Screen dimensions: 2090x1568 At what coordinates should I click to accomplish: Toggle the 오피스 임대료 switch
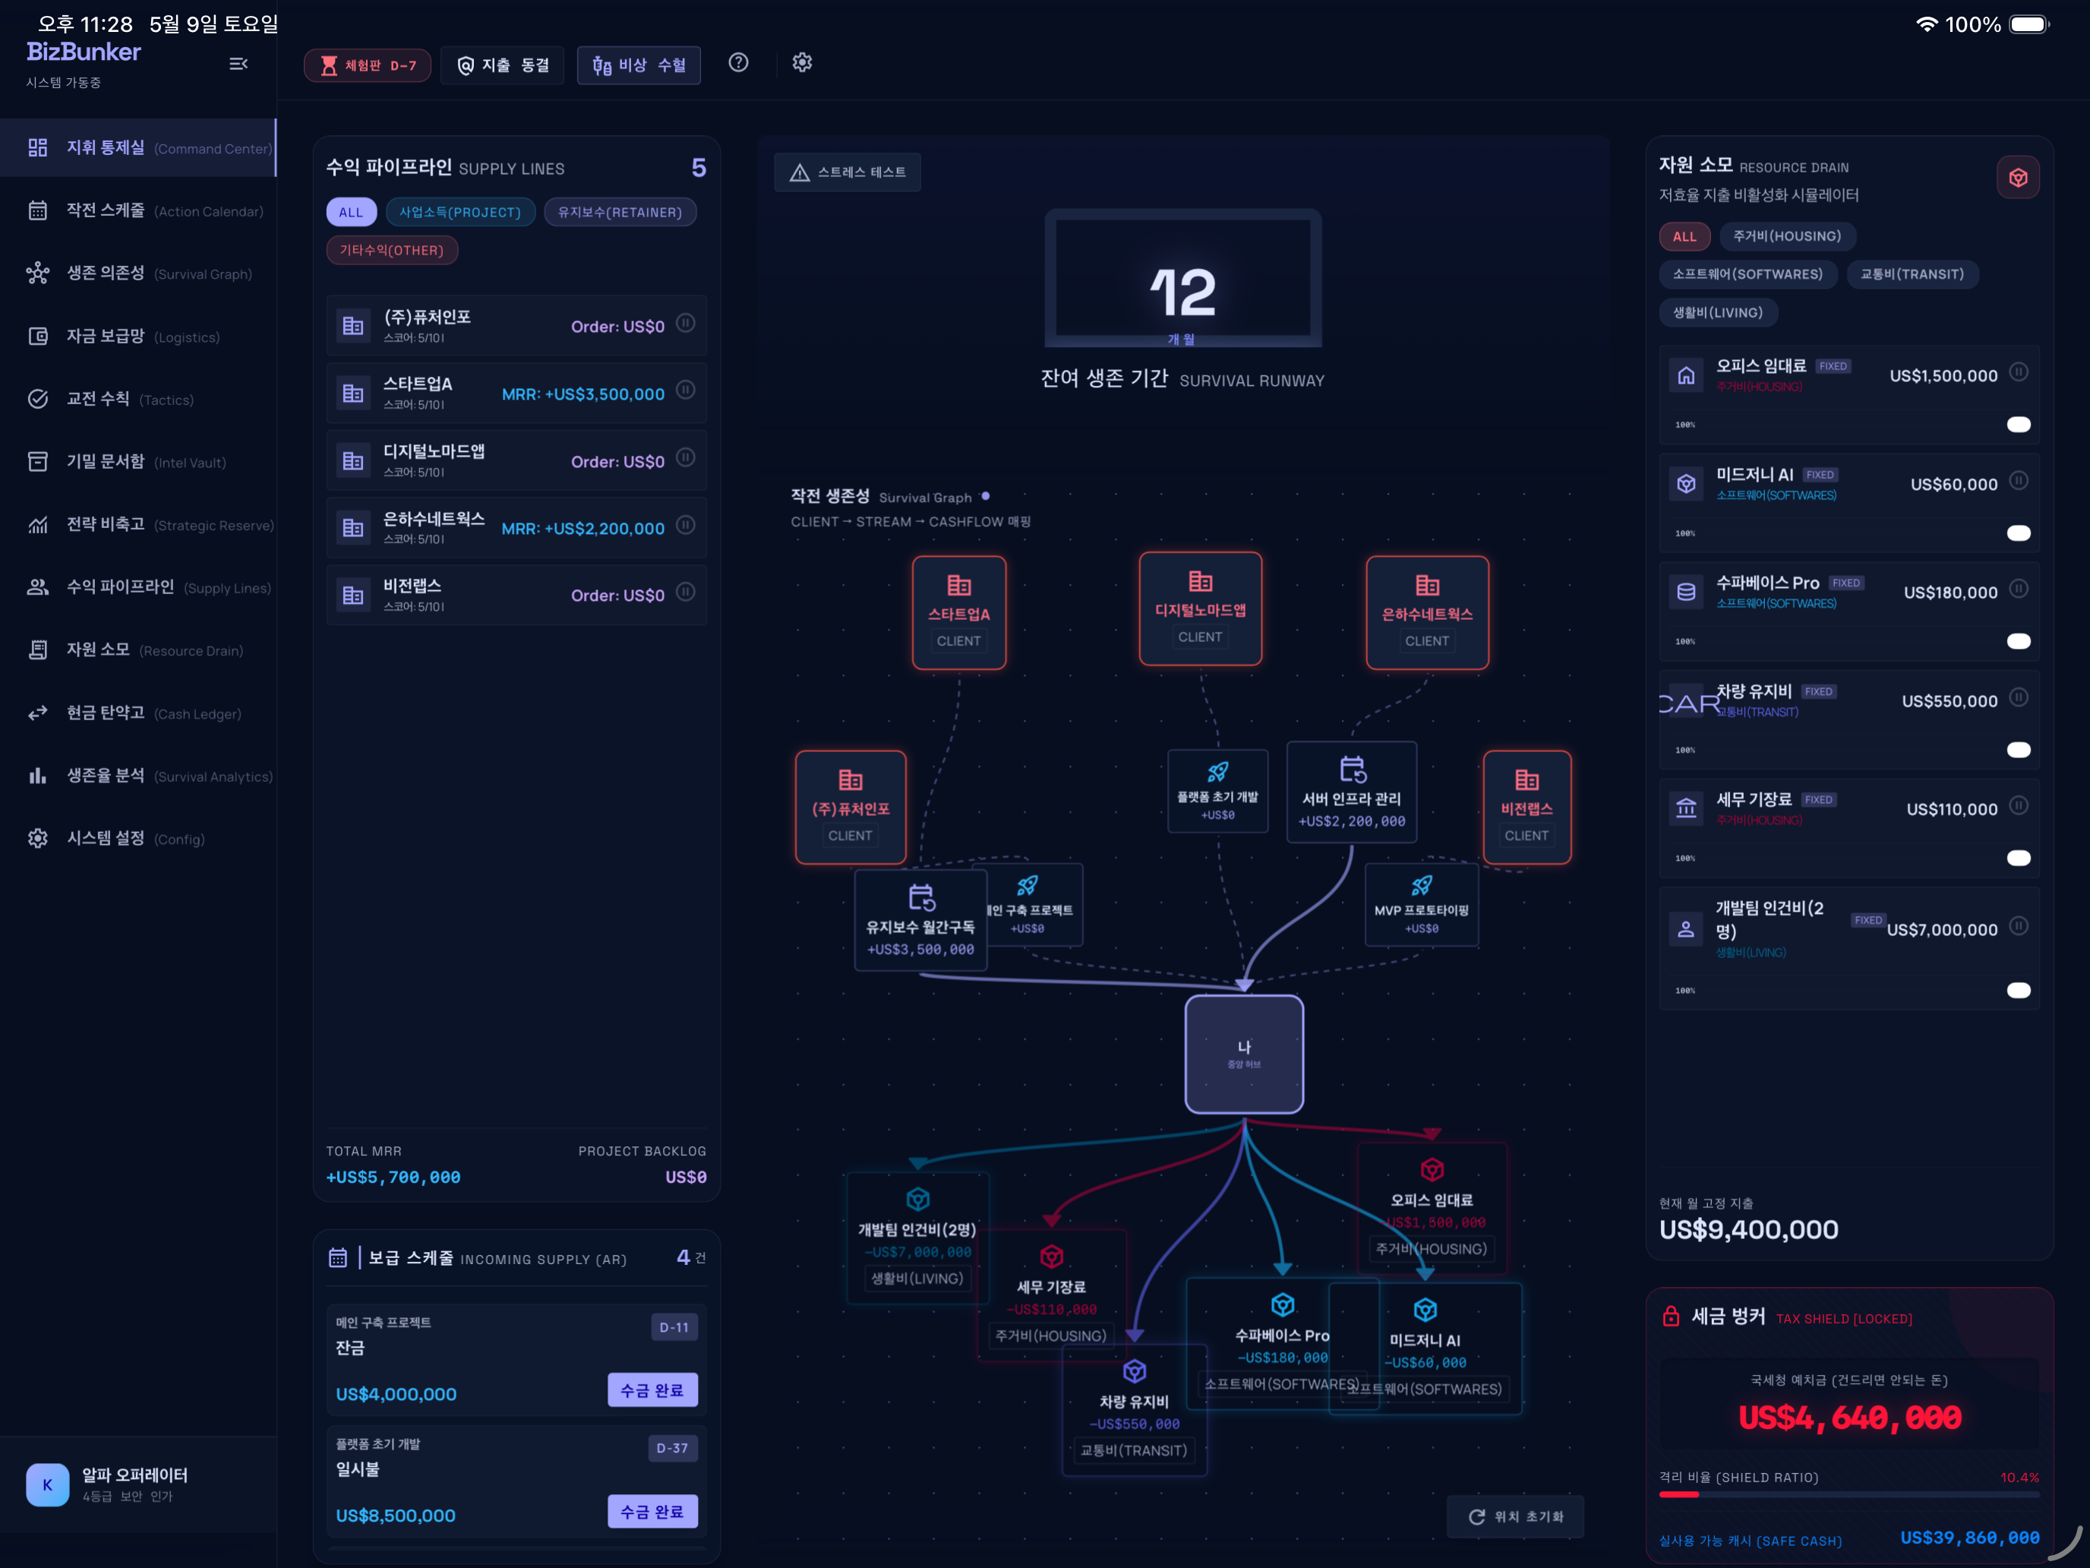point(2018,425)
